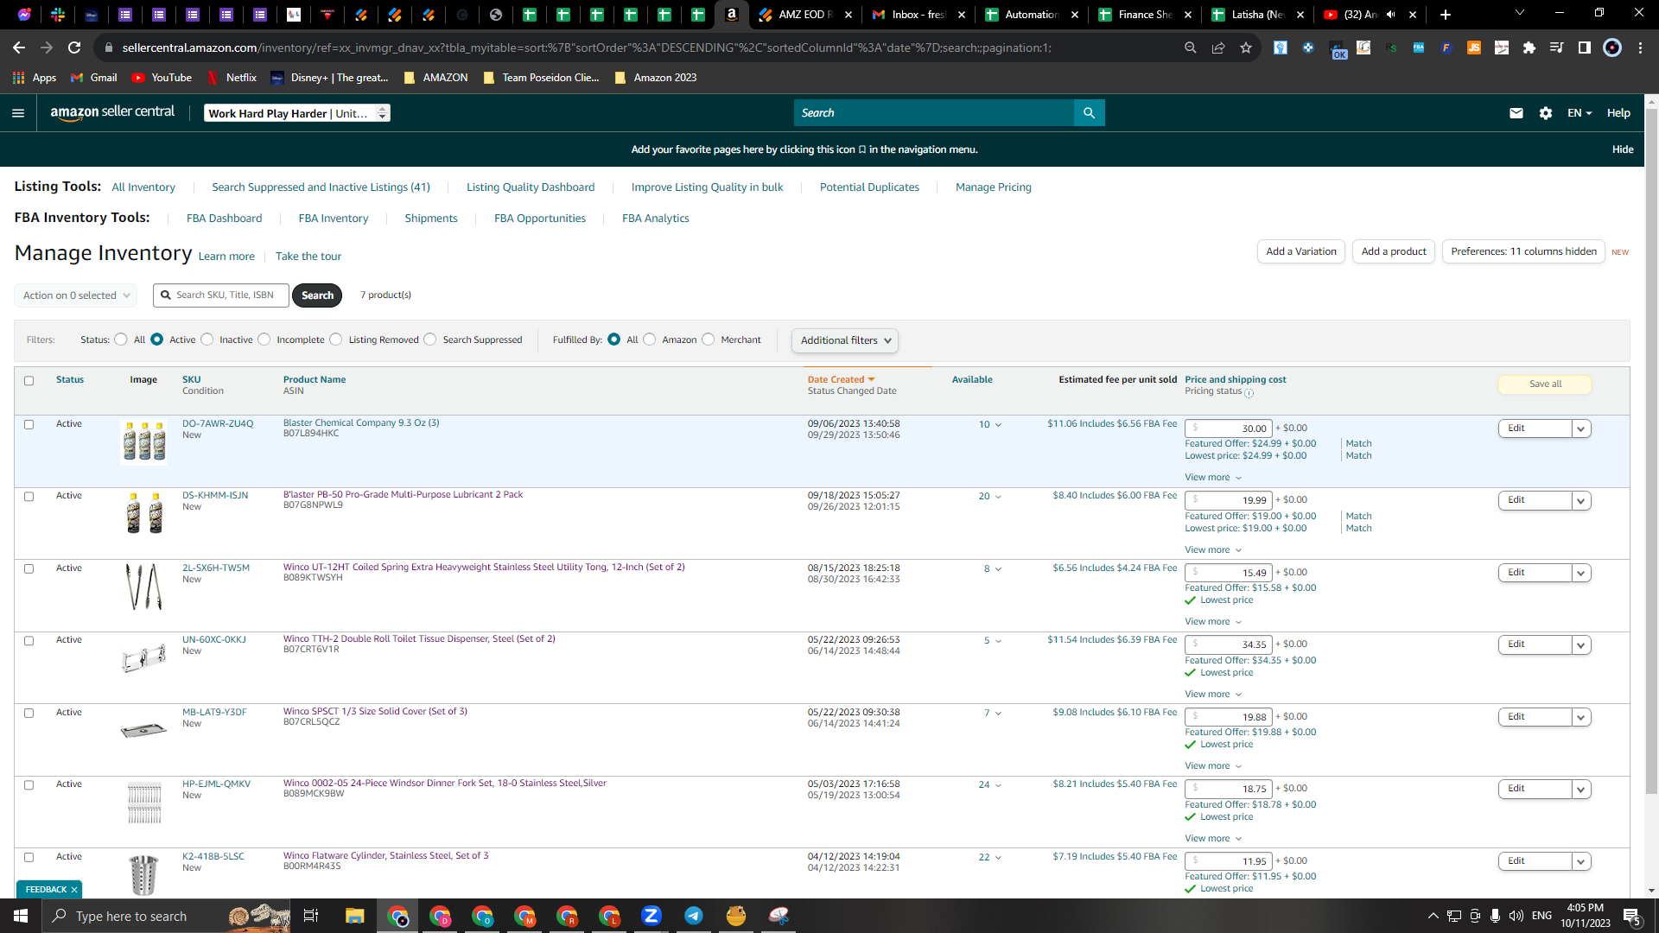
Task: Open the Shipments tool link
Action: click(x=431, y=219)
